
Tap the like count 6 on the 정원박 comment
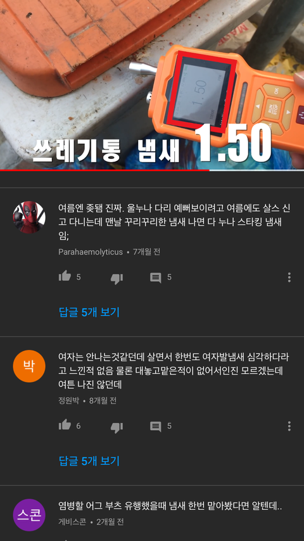click(79, 426)
